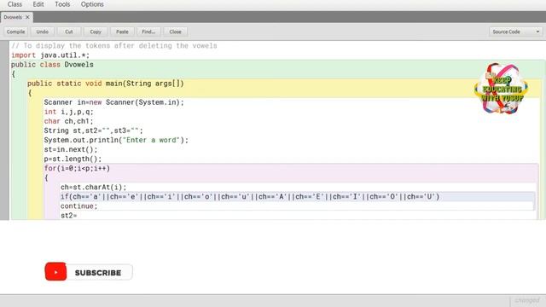Image resolution: width=546 pixels, height=307 pixels.
Task: Open the Class menu
Action: click(15, 4)
